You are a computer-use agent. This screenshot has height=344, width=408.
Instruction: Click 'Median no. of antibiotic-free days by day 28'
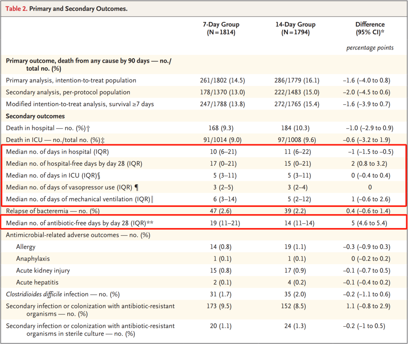point(80,223)
